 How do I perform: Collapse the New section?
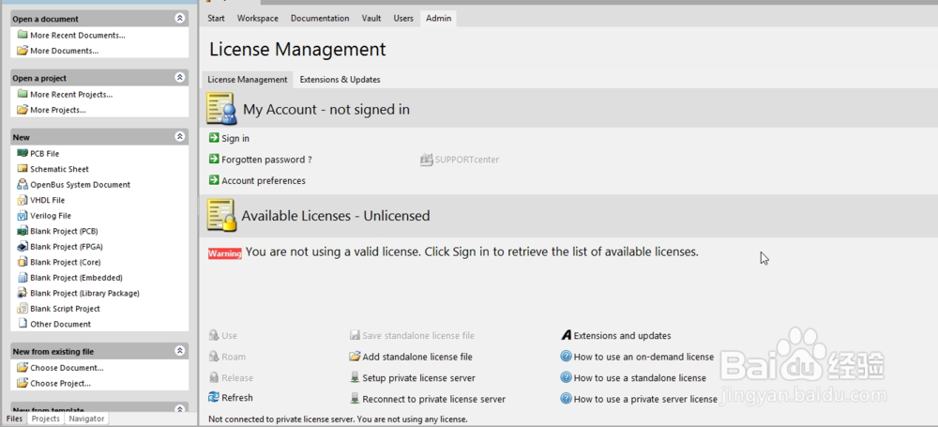click(180, 137)
